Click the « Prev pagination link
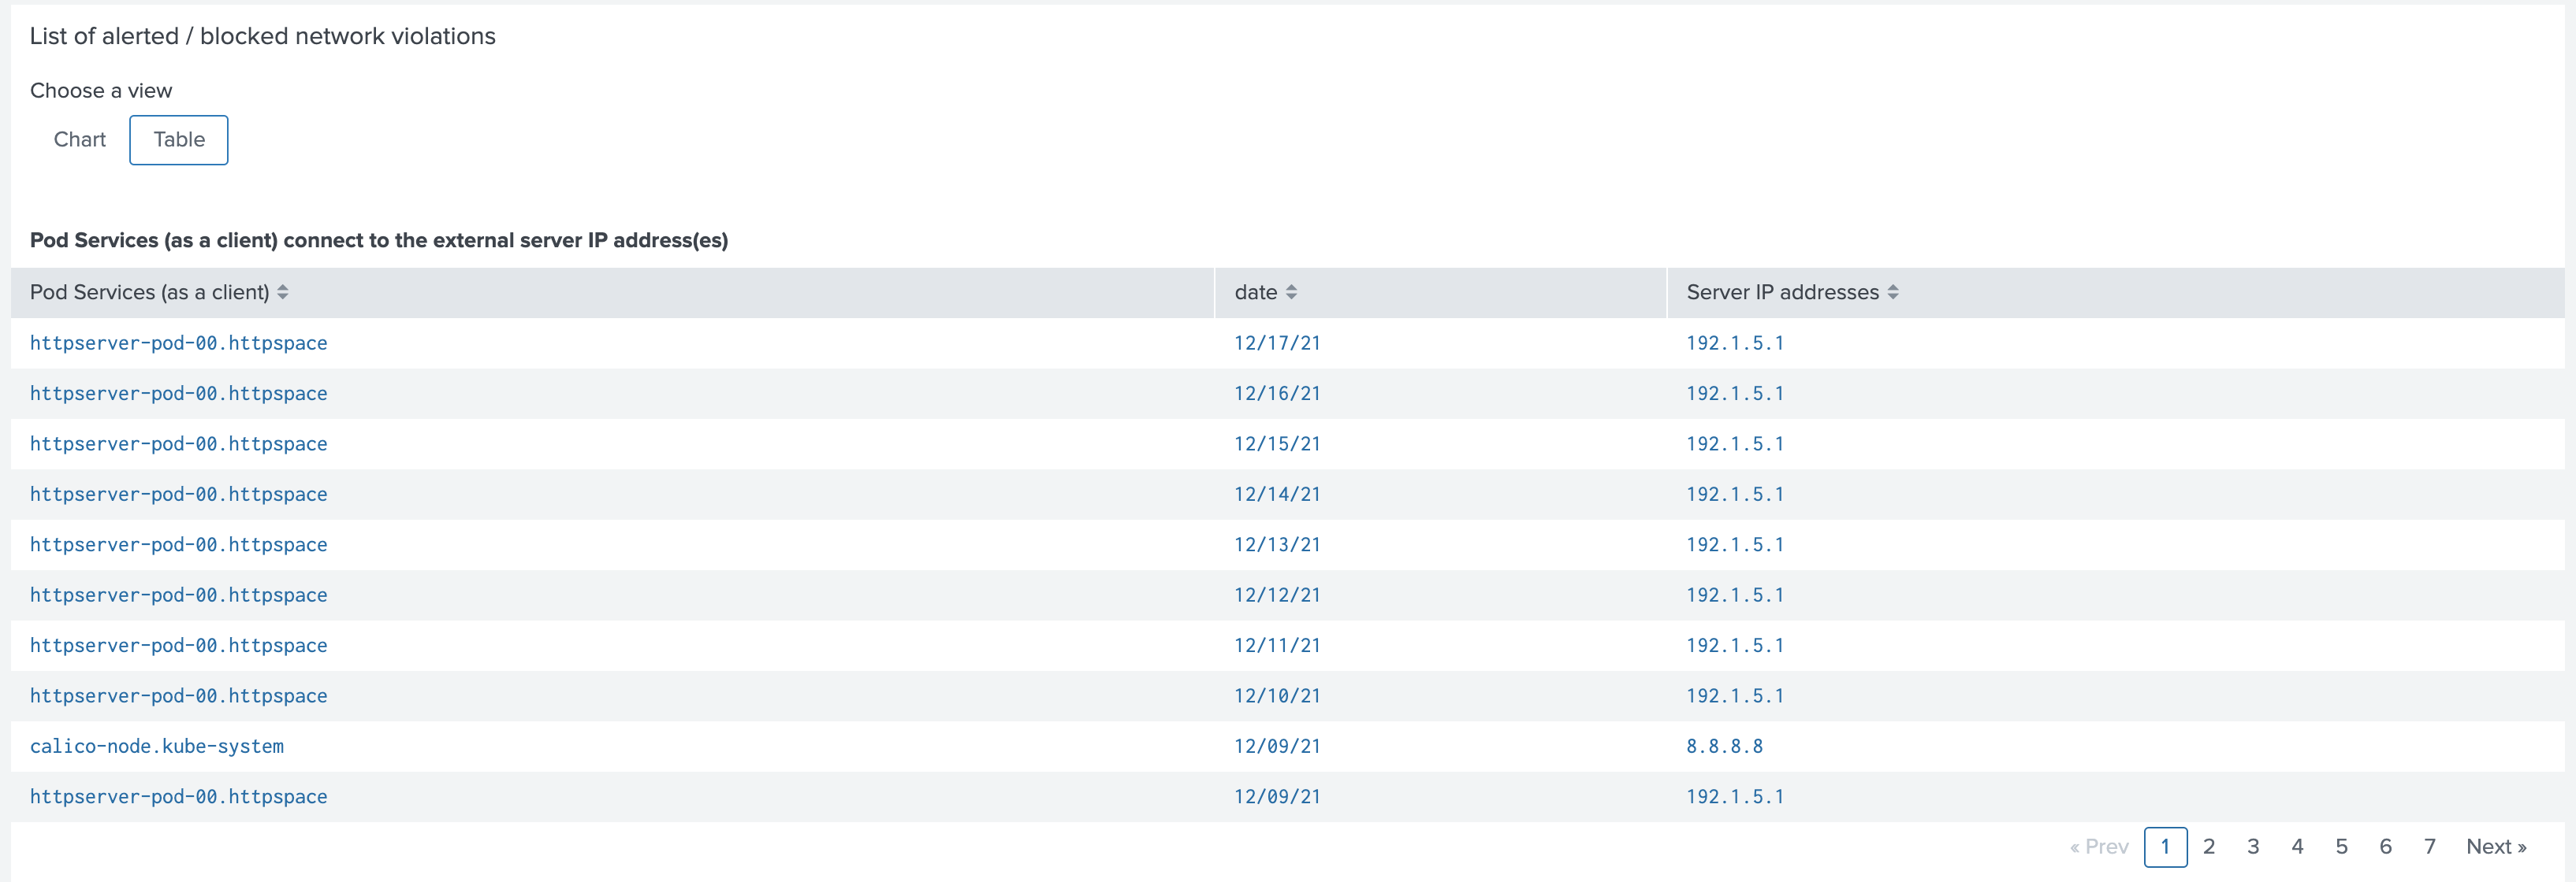Screen dimensions: 2576x882 (2099, 846)
